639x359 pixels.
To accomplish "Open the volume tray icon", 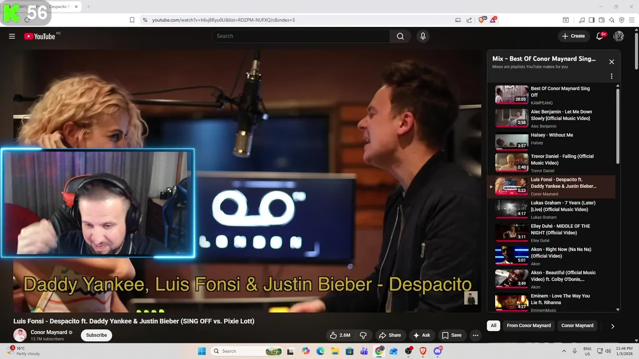I will tap(609, 351).
